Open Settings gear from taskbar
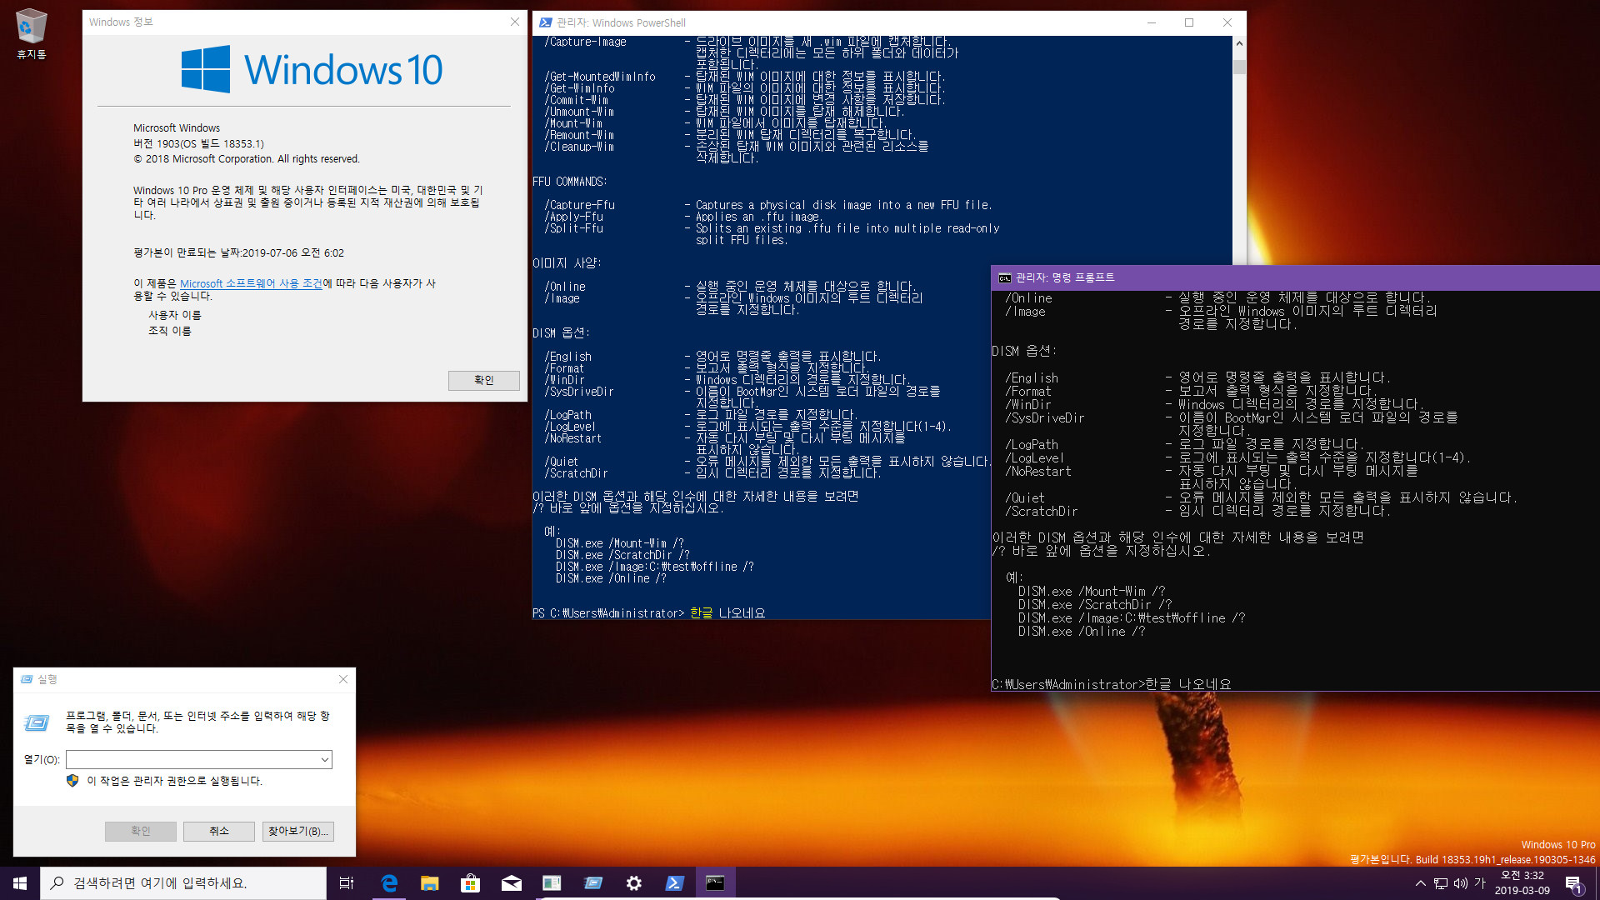 634,883
